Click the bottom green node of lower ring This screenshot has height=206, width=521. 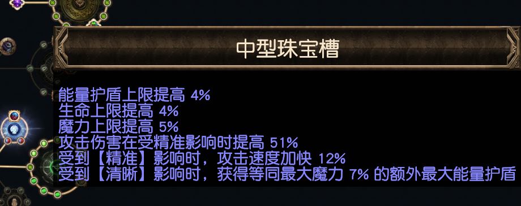click(x=57, y=194)
